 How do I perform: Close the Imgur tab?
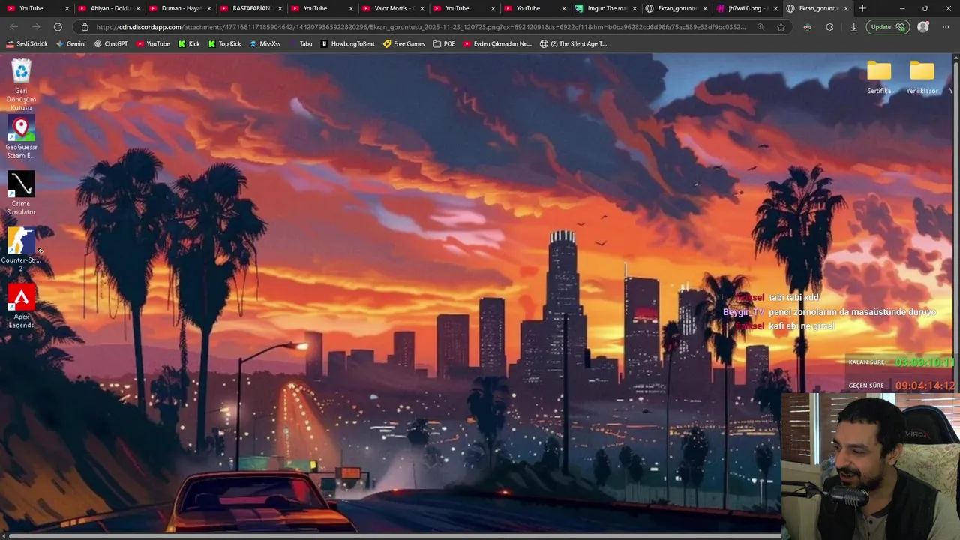[x=634, y=8]
